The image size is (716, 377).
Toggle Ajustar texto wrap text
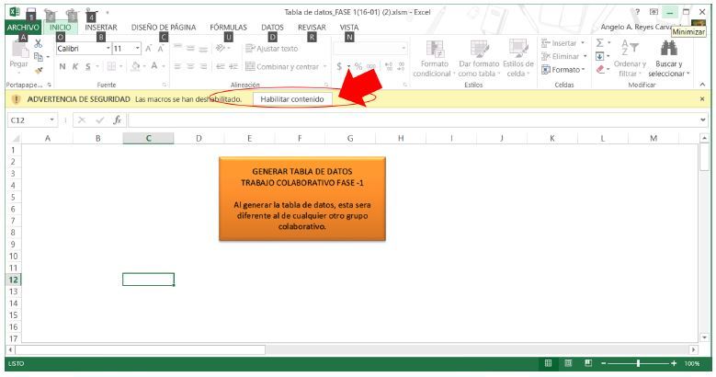pyautogui.click(x=272, y=49)
